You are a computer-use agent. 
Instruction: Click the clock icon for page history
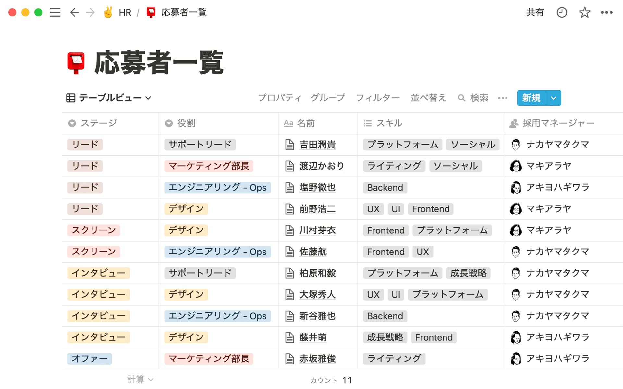562,12
